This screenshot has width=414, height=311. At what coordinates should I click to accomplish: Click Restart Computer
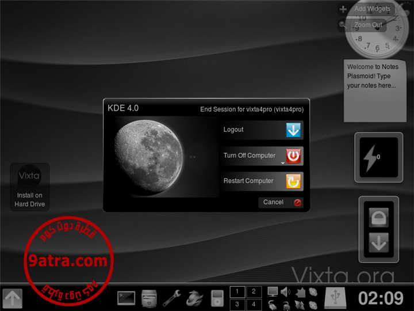point(262,181)
